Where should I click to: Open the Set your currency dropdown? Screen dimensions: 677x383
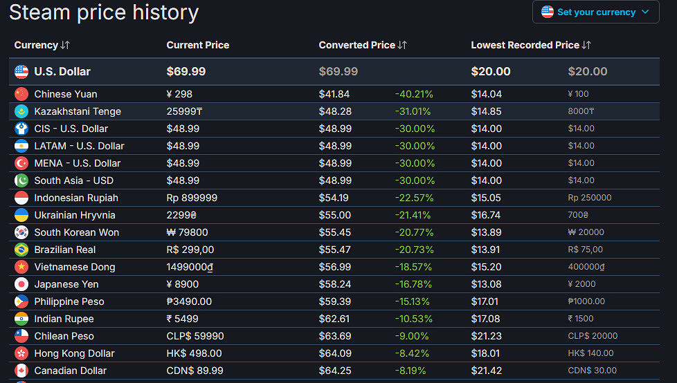coord(595,12)
